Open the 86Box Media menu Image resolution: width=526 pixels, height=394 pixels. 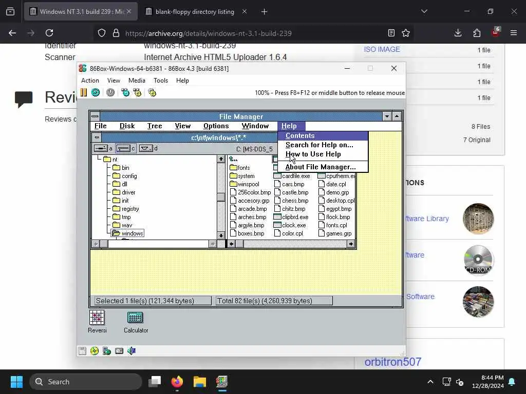click(137, 81)
